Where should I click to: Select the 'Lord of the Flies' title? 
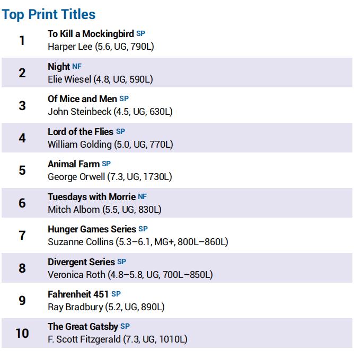[81, 132]
